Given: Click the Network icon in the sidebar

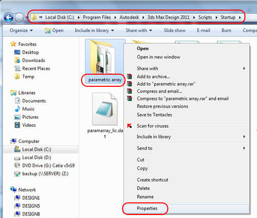Looking at the screenshot, I should (x=13, y=190).
